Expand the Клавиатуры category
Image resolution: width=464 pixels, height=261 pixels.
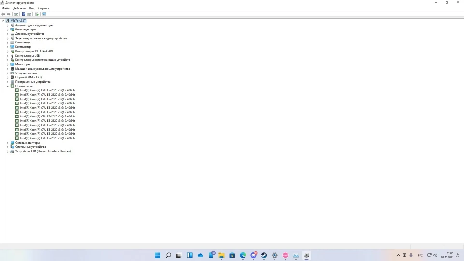coord(8,43)
